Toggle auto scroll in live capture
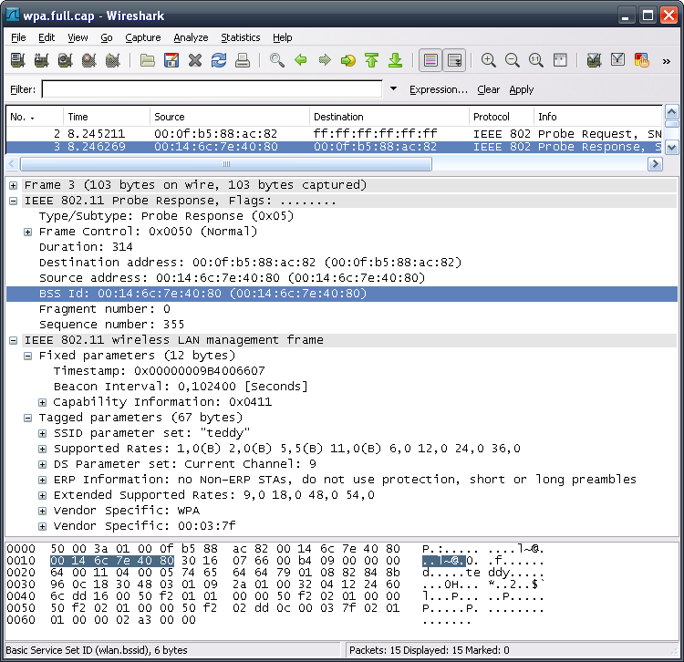The width and height of the screenshot is (684, 662). [454, 60]
